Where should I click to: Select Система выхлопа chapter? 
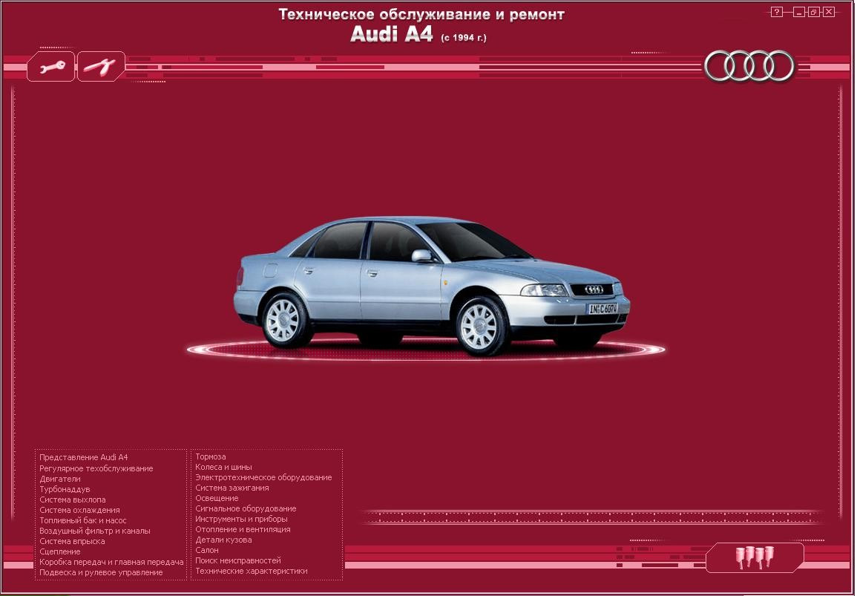(72, 500)
